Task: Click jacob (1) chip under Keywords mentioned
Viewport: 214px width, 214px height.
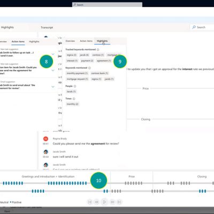Action: (x=109, y=79)
